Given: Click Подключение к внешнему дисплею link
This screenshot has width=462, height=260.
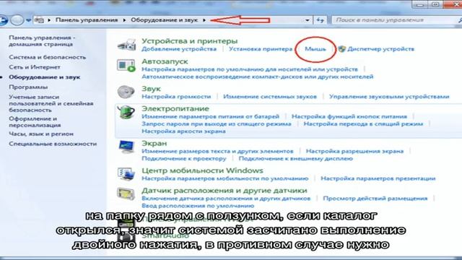Looking at the screenshot, I should (295, 159).
